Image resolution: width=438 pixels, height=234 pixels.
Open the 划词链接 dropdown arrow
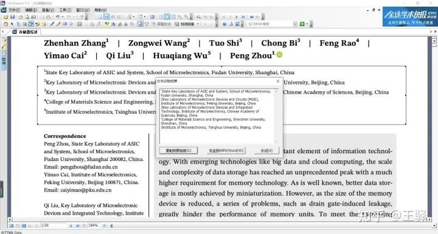pos(198,24)
